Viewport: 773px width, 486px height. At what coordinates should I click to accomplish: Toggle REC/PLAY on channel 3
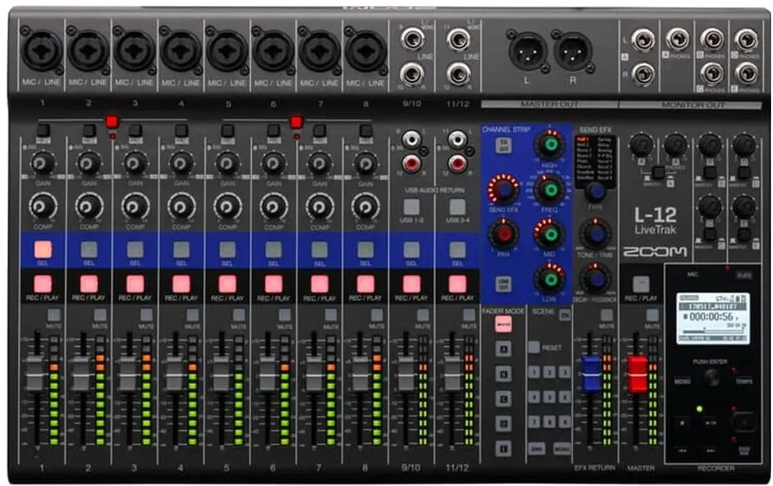pyautogui.click(x=134, y=284)
